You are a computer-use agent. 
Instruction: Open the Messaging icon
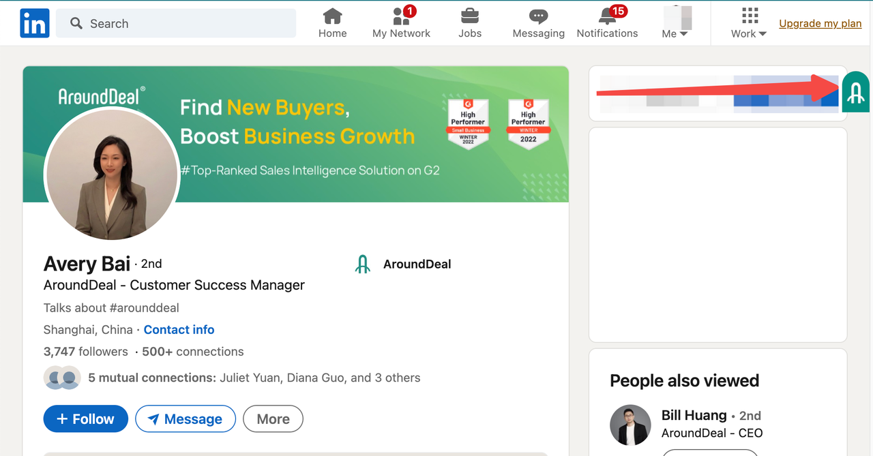tap(538, 16)
